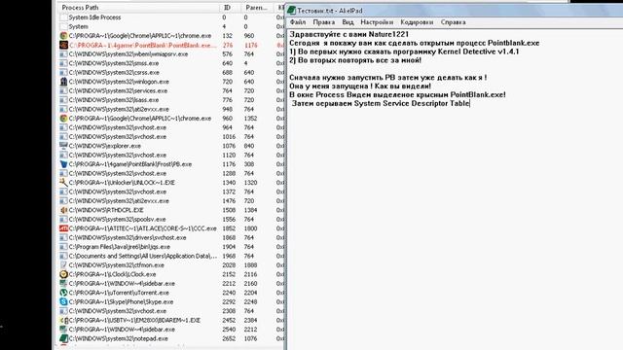
Task: Select drivers\svchost.exe process path
Action: point(128,237)
